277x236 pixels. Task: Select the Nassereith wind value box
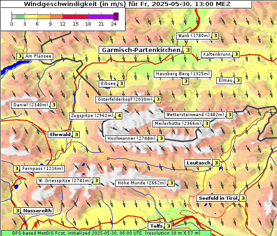click(17, 210)
